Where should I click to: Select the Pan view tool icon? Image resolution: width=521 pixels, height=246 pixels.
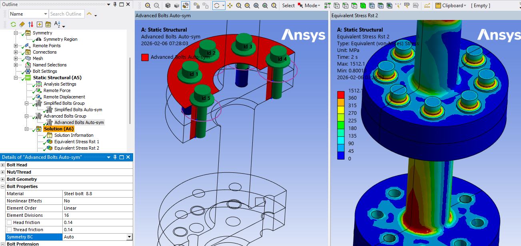[x=230, y=6]
